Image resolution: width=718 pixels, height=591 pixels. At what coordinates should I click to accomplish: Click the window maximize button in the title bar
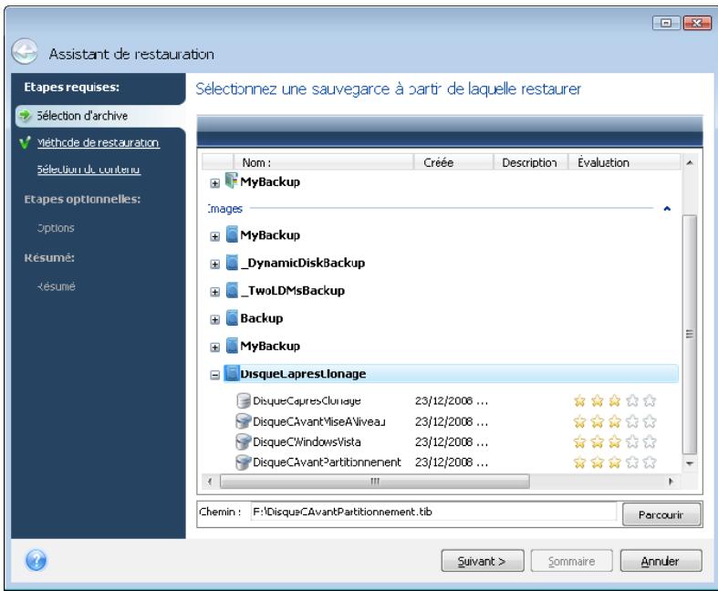tap(666, 23)
